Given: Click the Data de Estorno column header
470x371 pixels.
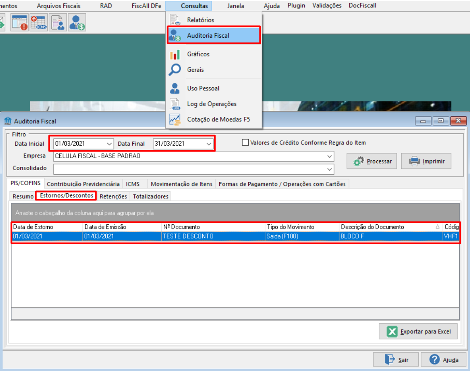Looking at the screenshot, I should (x=47, y=227).
